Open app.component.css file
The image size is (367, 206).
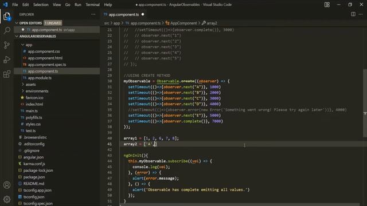point(44,51)
